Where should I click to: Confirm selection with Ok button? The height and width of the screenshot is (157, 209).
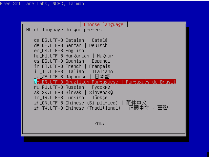(x=100, y=124)
